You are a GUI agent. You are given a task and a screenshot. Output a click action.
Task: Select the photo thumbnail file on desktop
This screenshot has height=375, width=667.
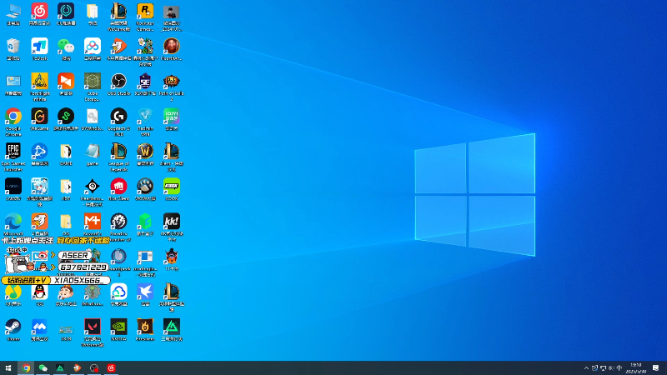point(172,17)
